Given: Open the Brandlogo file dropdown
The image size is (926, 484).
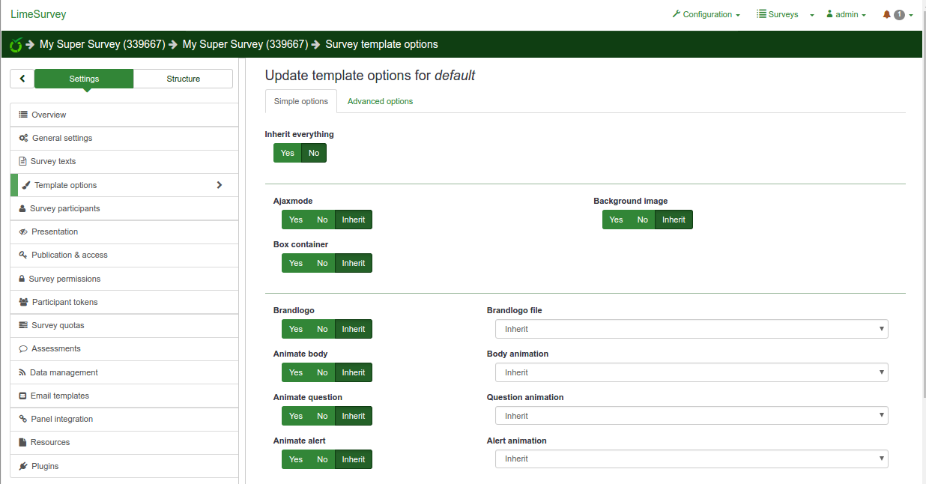Looking at the screenshot, I should tap(691, 329).
